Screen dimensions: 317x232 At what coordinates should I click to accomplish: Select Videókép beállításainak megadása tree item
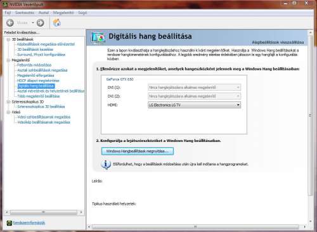(x=44, y=122)
